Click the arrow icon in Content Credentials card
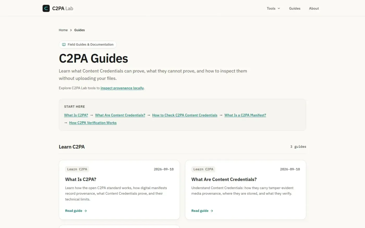365x228 pixels. [212, 211]
